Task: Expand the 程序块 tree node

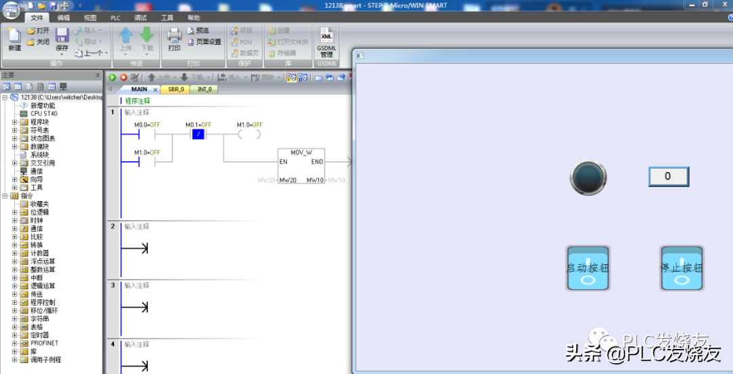Action: 15,122
